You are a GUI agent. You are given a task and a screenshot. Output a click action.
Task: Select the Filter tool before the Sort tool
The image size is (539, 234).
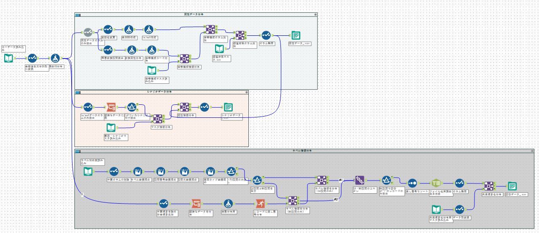tap(388, 181)
